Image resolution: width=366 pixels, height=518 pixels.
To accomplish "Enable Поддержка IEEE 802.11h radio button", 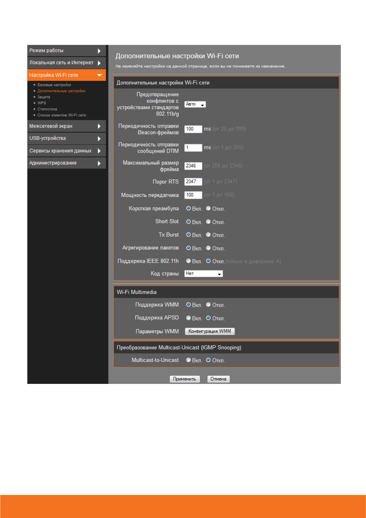I will point(188,261).
